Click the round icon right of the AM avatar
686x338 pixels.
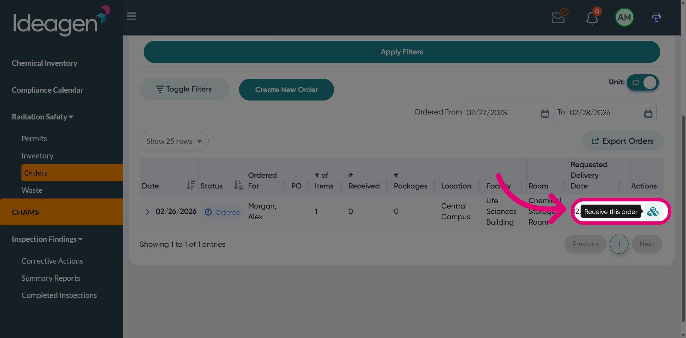click(656, 17)
